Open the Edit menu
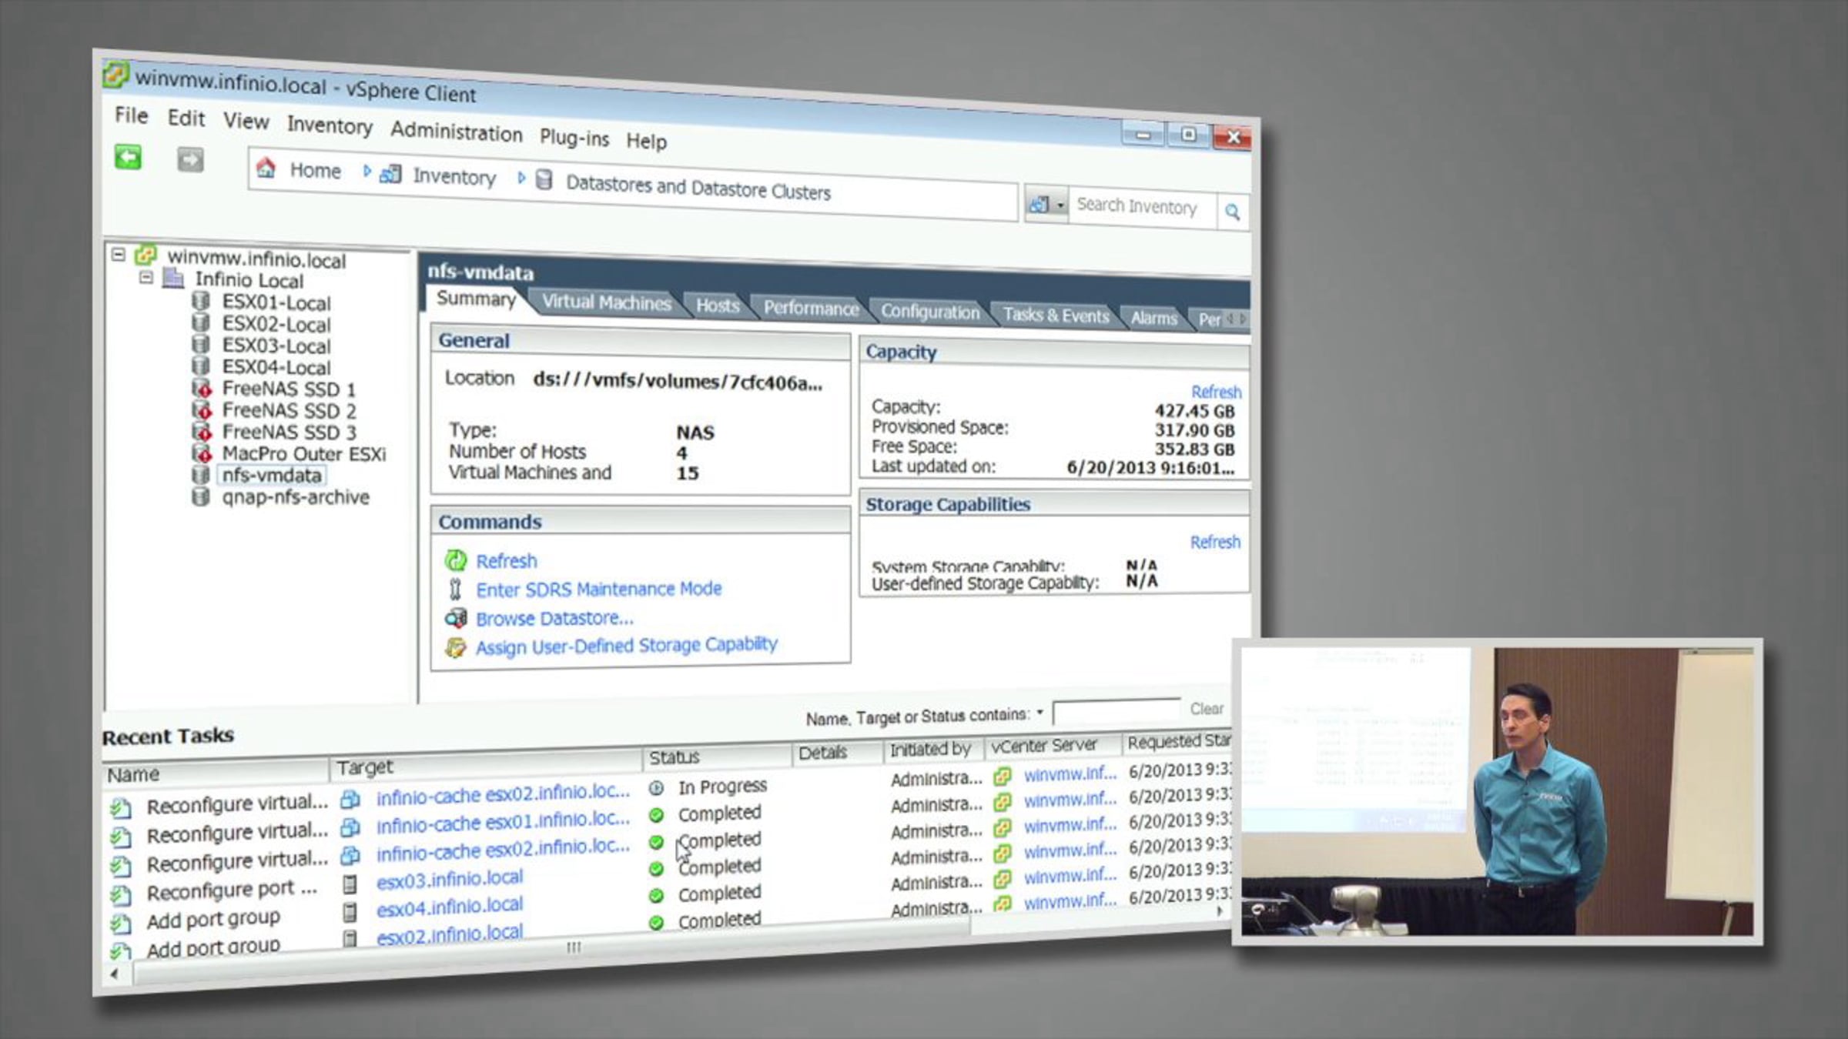The width and height of the screenshot is (1848, 1039). click(186, 119)
